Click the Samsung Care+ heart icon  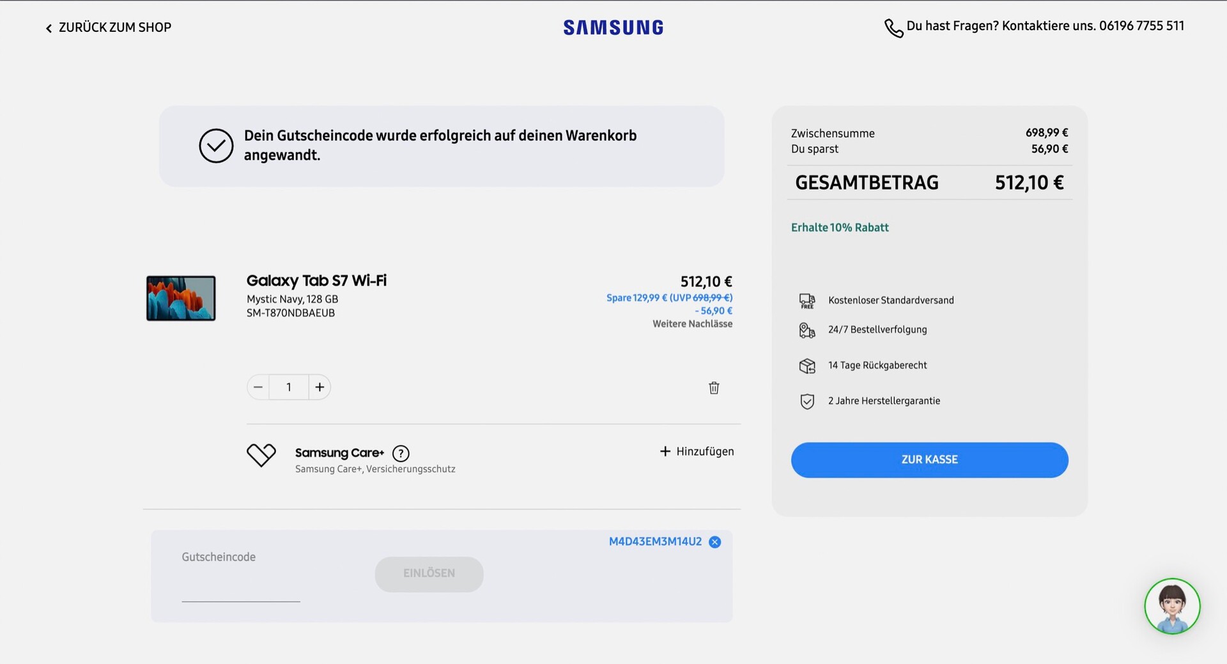click(x=261, y=455)
